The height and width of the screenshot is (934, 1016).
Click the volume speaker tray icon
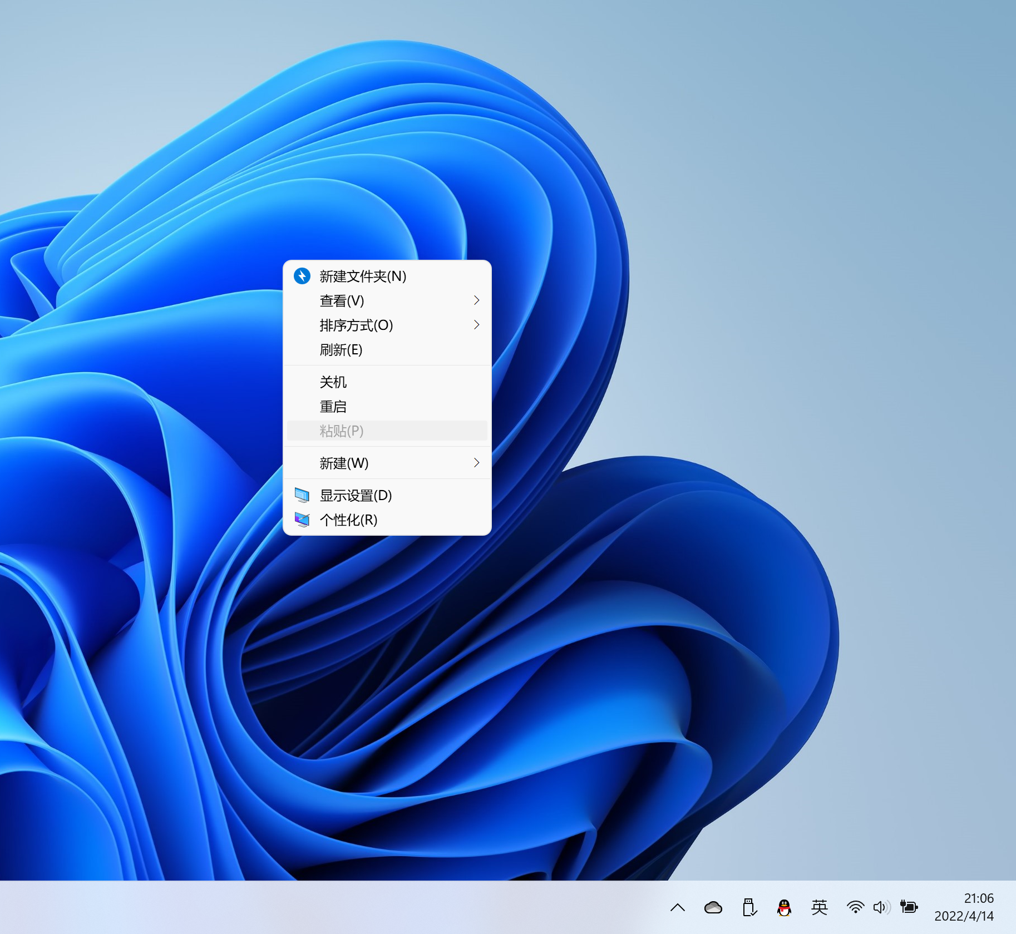click(x=882, y=907)
